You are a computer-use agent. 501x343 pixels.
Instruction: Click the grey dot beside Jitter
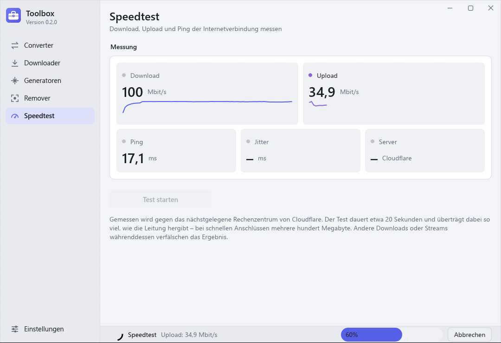[248, 141]
